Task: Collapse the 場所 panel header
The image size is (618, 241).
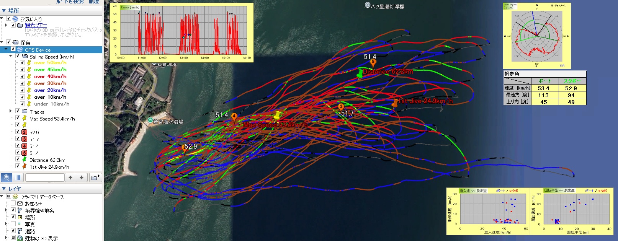Action: click(4, 11)
